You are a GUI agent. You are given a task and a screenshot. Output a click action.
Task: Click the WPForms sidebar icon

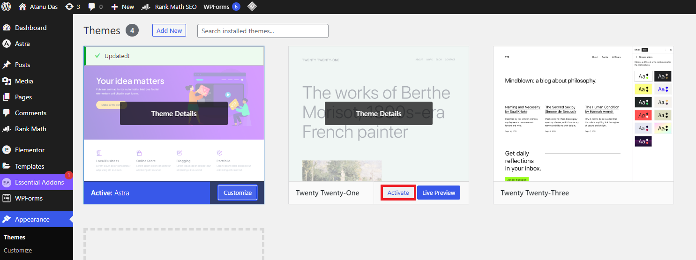(x=7, y=198)
